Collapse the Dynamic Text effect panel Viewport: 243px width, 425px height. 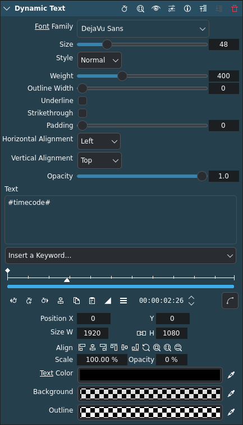(7, 8)
